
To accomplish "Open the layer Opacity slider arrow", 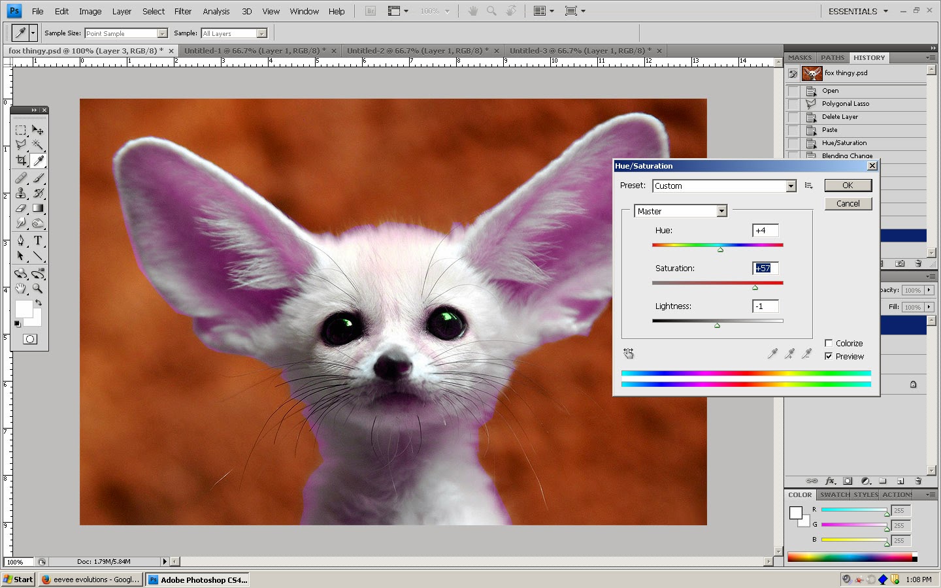I will coord(929,290).
